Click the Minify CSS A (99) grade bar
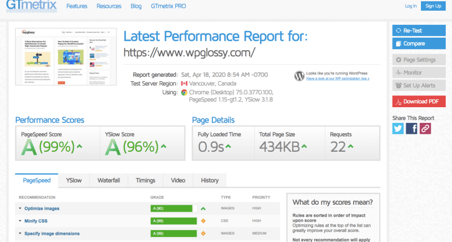 pos(173,221)
